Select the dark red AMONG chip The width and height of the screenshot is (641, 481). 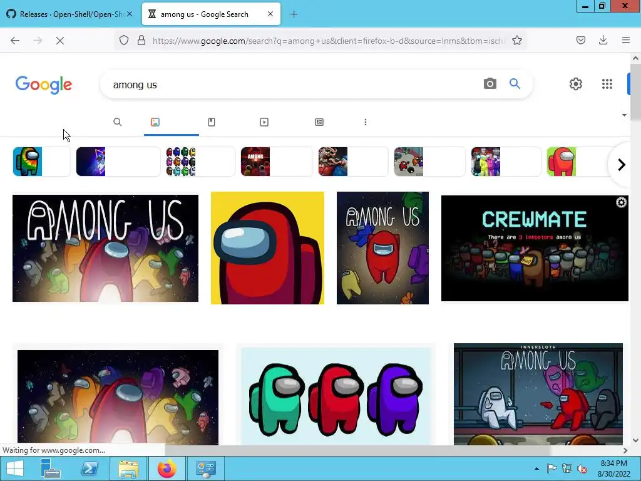pos(277,162)
